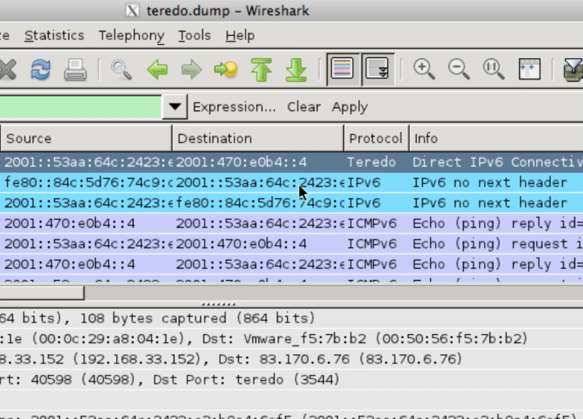Select the first Echo ping reply row

pyautogui.click(x=291, y=224)
